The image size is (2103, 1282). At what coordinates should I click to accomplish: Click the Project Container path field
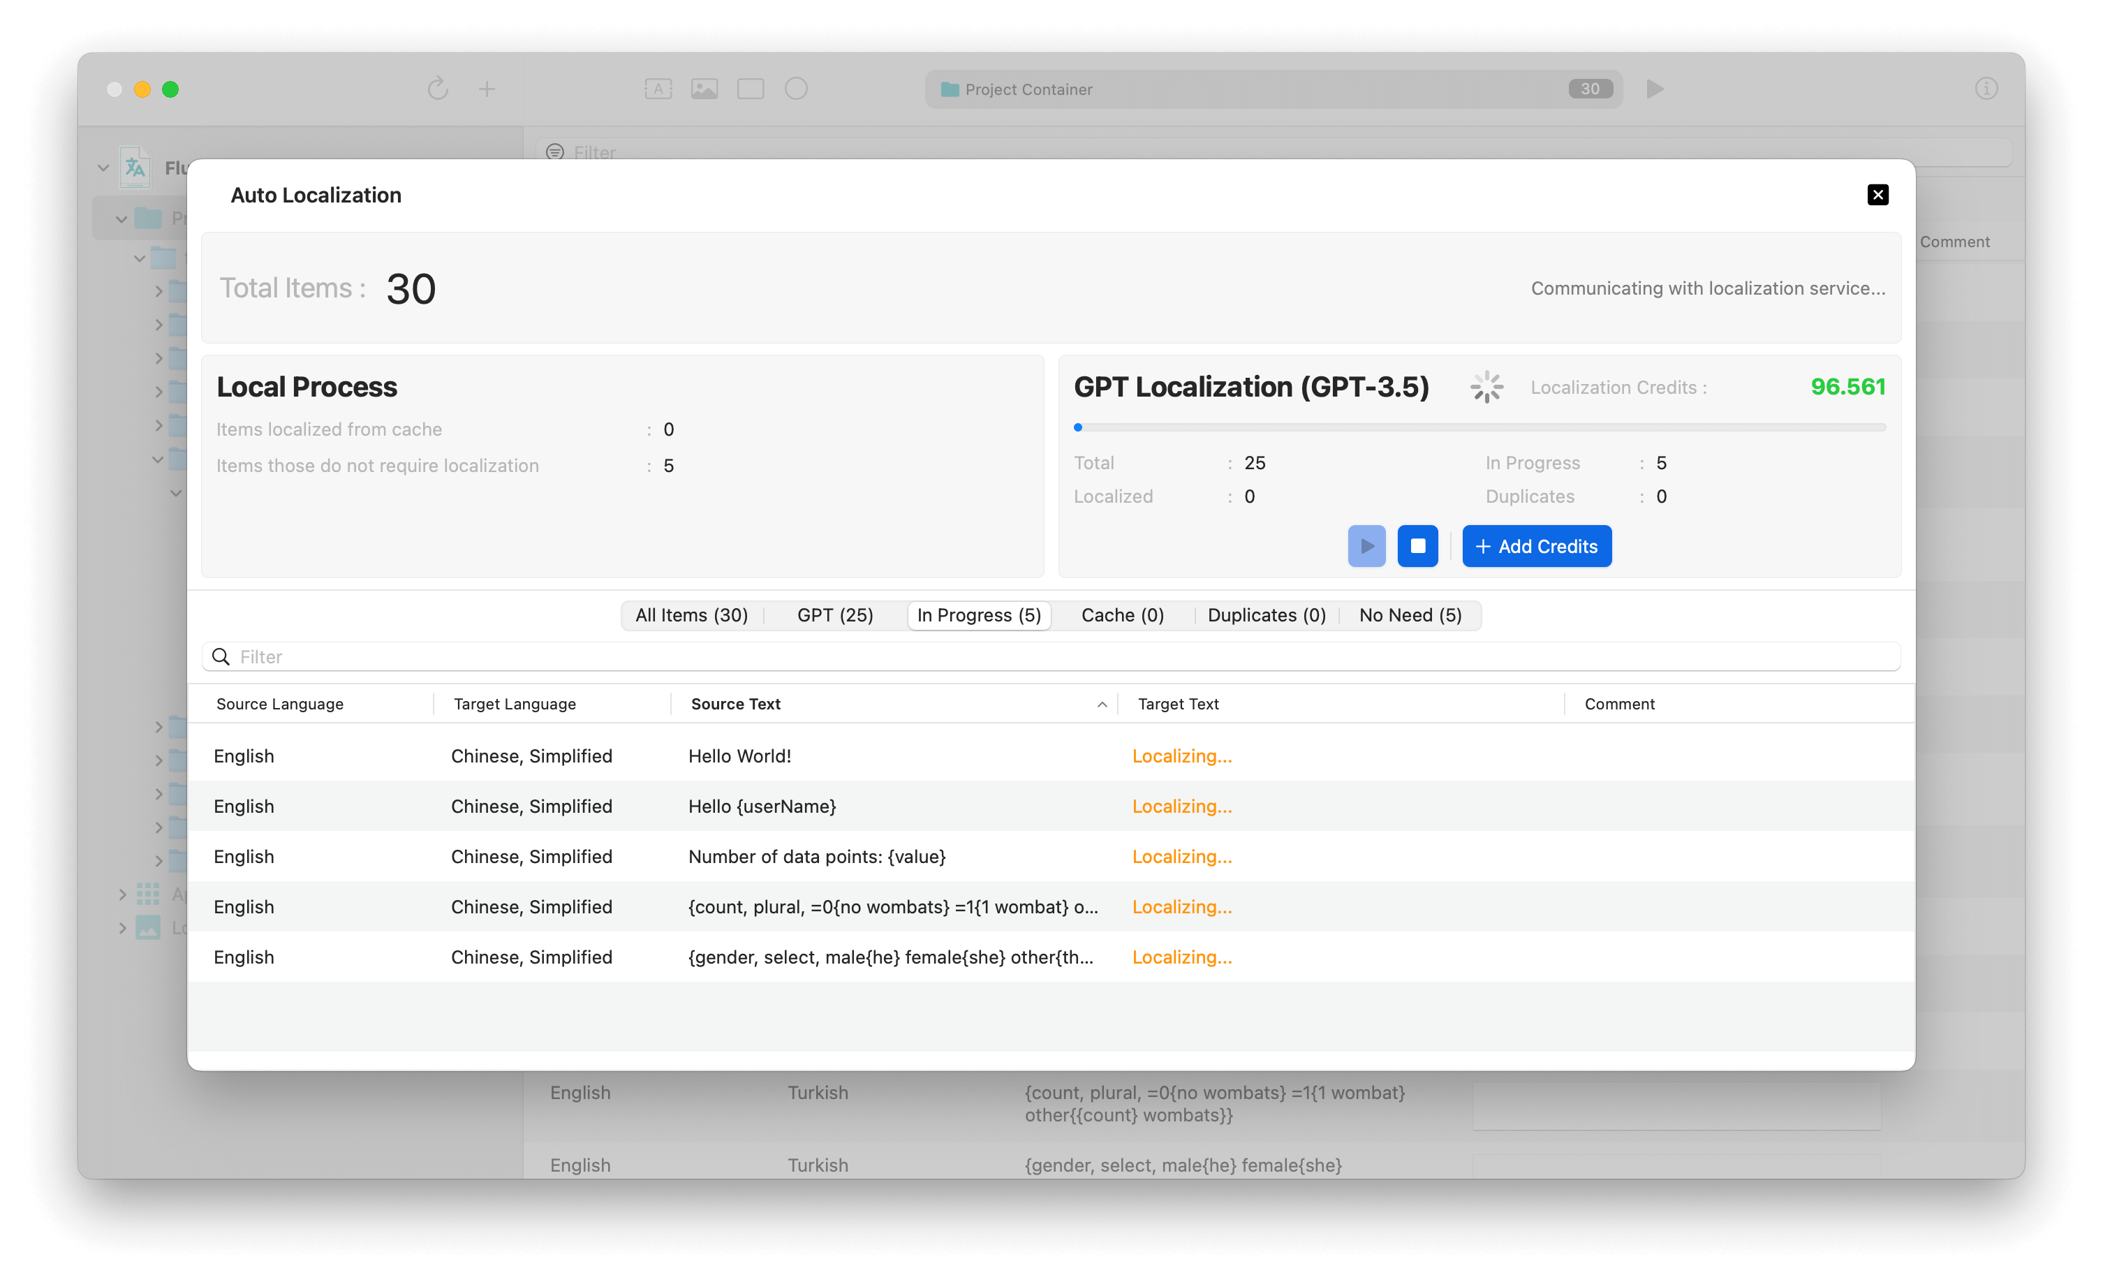(1274, 89)
